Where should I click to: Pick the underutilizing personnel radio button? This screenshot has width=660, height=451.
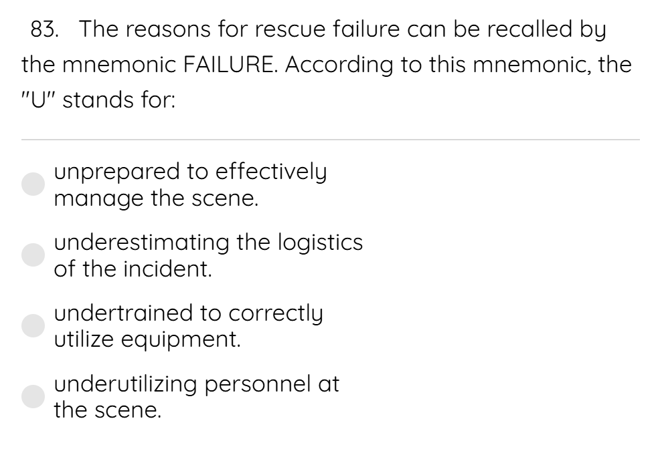pos(33,396)
